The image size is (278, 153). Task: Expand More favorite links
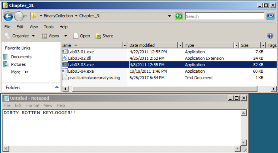(19, 72)
